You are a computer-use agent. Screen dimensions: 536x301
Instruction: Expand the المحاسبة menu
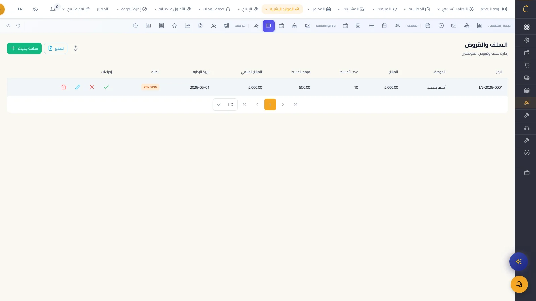[417, 9]
